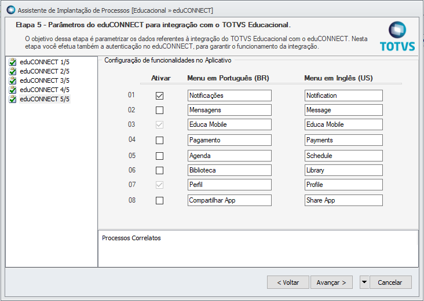Image resolution: width=424 pixels, height=301 pixels.
Task: Click the TOTVS logo icon
Action: click(x=397, y=30)
